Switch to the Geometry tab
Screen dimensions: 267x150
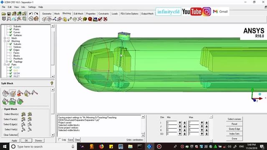[47, 14]
